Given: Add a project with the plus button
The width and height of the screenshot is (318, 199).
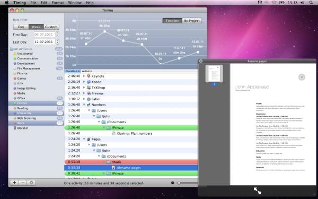Looking at the screenshot, I should 14,183.
